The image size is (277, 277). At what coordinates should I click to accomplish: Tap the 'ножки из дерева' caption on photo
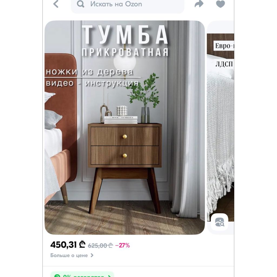(x=89, y=71)
